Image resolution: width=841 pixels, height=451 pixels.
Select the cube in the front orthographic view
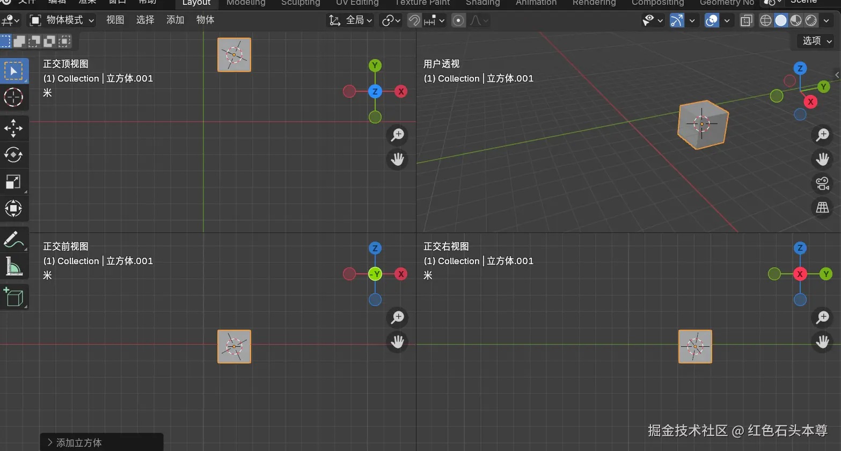pos(234,346)
